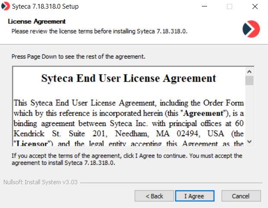Go back with the Back button
The width and height of the screenshot is (268, 208).
point(154,196)
